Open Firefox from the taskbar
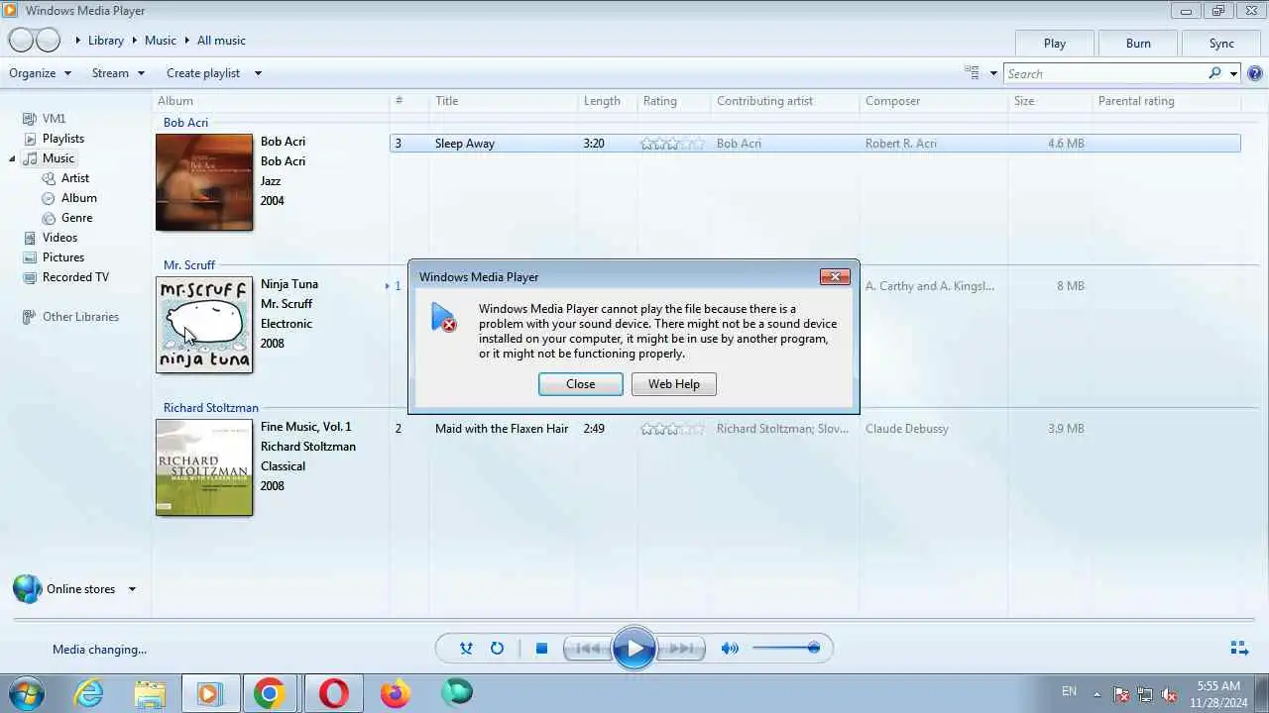1269x713 pixels. (x=396, y=693)
